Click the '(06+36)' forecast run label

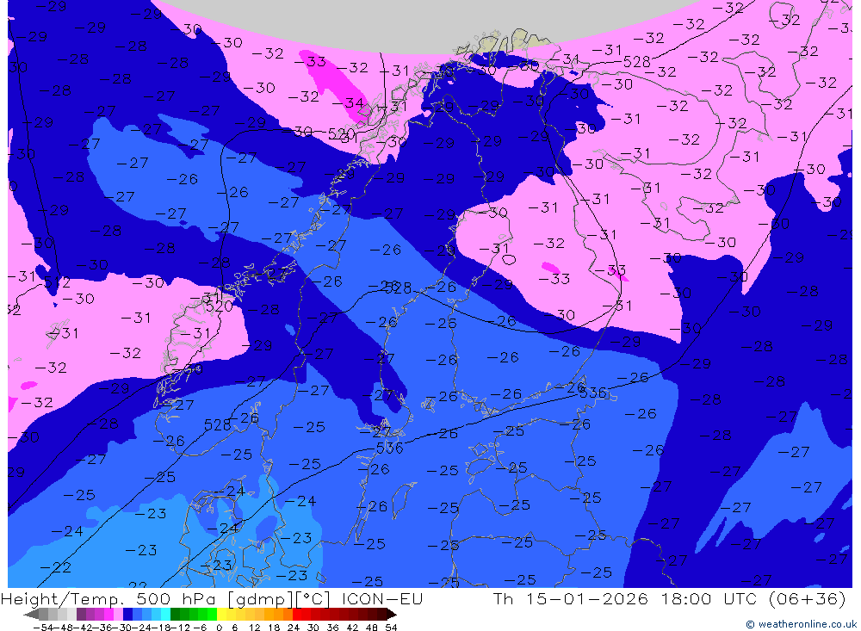pyautogui.click(x=808, y=598)
